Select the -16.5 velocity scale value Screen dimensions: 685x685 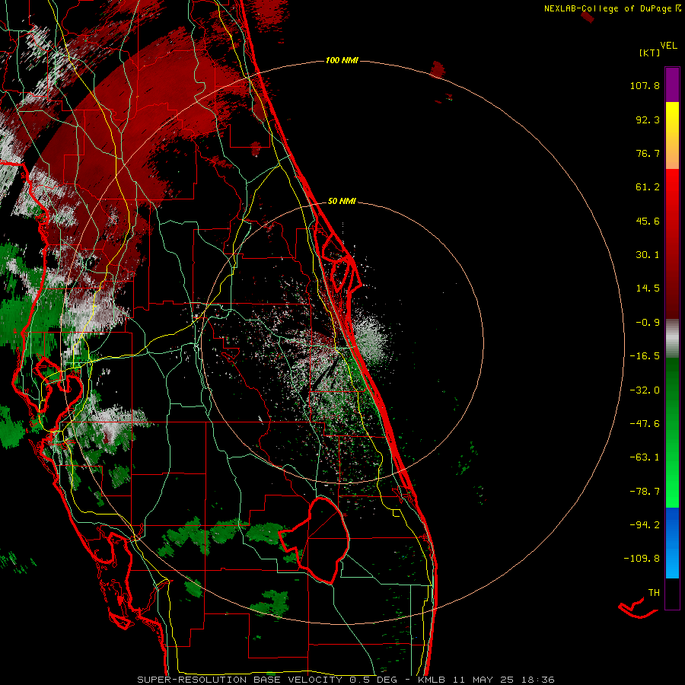point(645,356)
